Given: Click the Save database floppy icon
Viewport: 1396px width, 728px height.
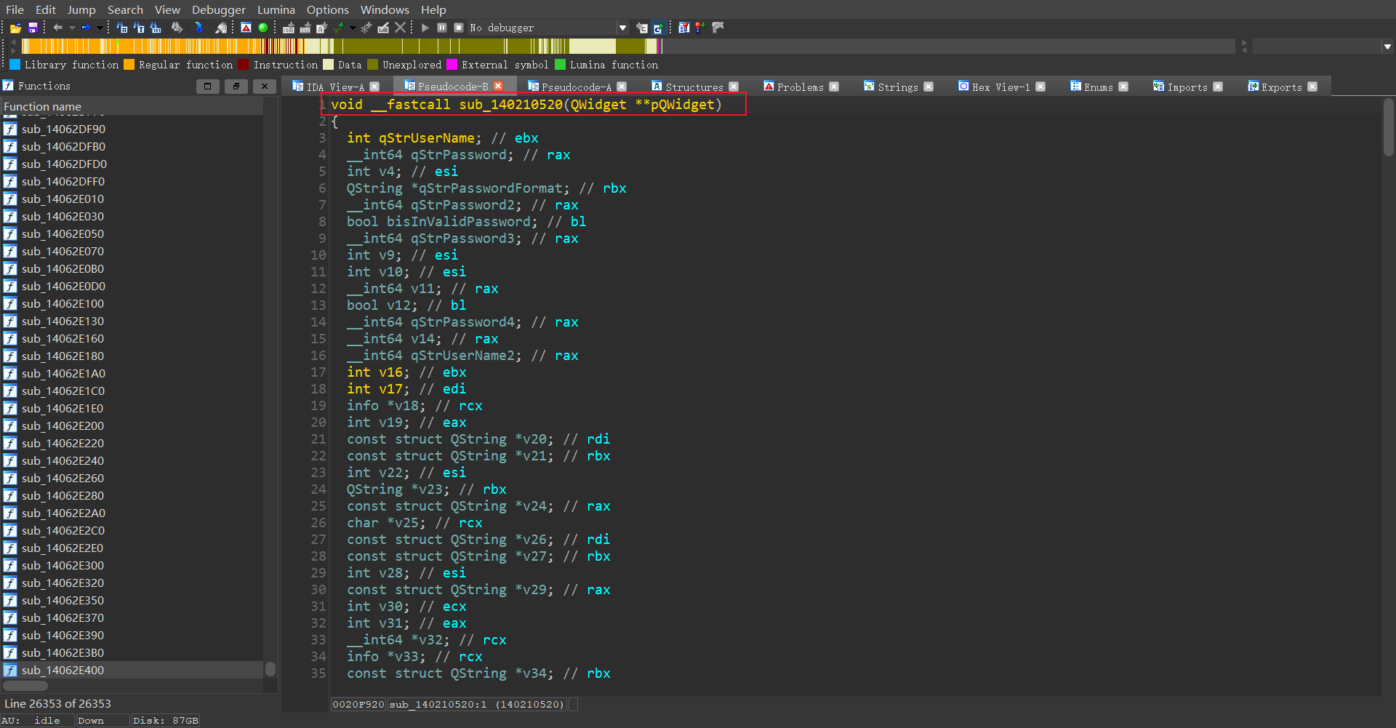Looking at the screenshot, I should pos(33,28).
